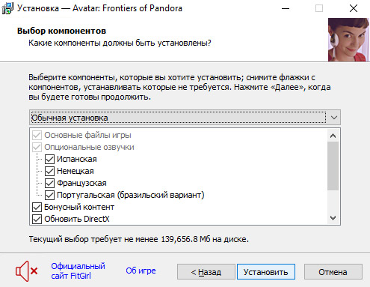The height and width of the screenshot is (287, 370).
Task: Open the Об игре link
Action: coord(141,271)
